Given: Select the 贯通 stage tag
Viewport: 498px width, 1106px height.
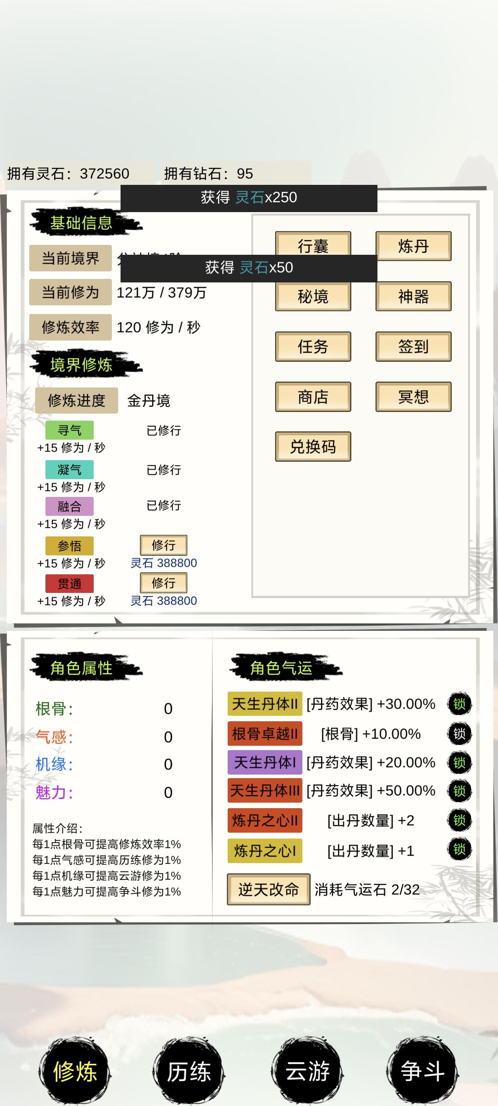Looking at the screenshot, I should tap(70, 584).
